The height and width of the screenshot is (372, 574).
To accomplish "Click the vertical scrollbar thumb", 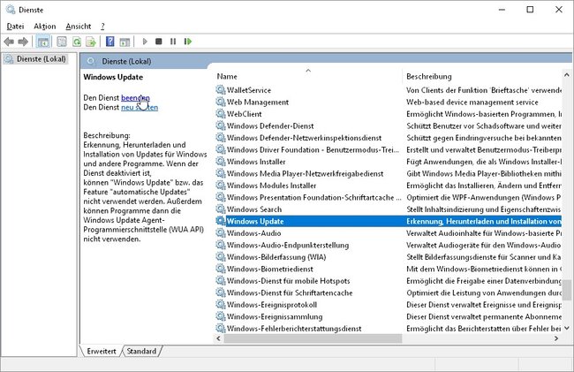I will pyautogui.click(x=567, y=290).
